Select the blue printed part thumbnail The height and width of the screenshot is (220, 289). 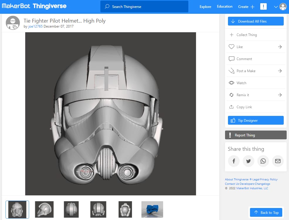pyautogui.click(x=152, y=209)
